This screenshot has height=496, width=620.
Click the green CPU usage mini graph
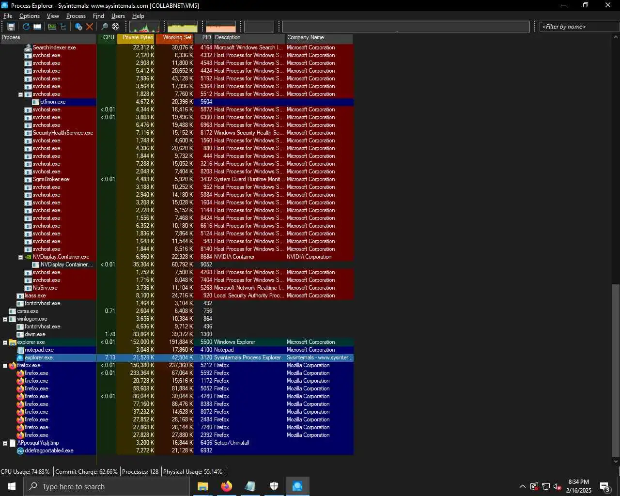pyautogui.click(x=144, y=27)
